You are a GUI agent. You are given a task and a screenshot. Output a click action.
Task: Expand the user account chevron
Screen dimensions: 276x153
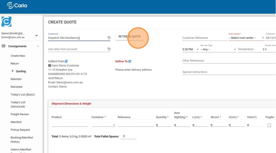36,35
